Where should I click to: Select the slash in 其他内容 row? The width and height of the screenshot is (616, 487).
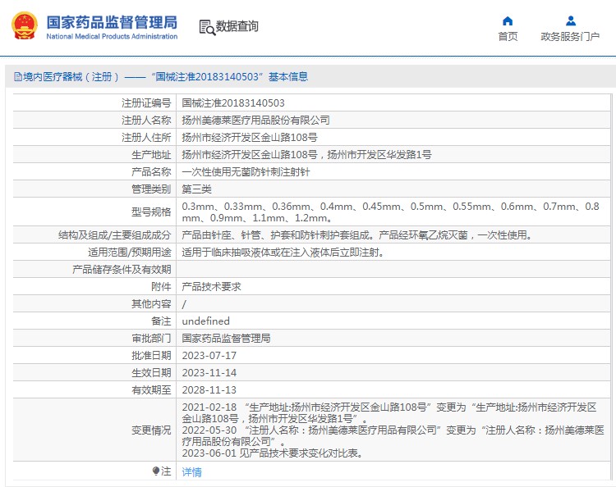[184, 304]
